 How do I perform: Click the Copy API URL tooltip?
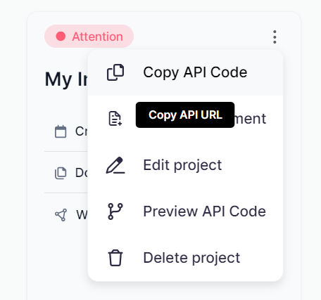tap(185, 115)
